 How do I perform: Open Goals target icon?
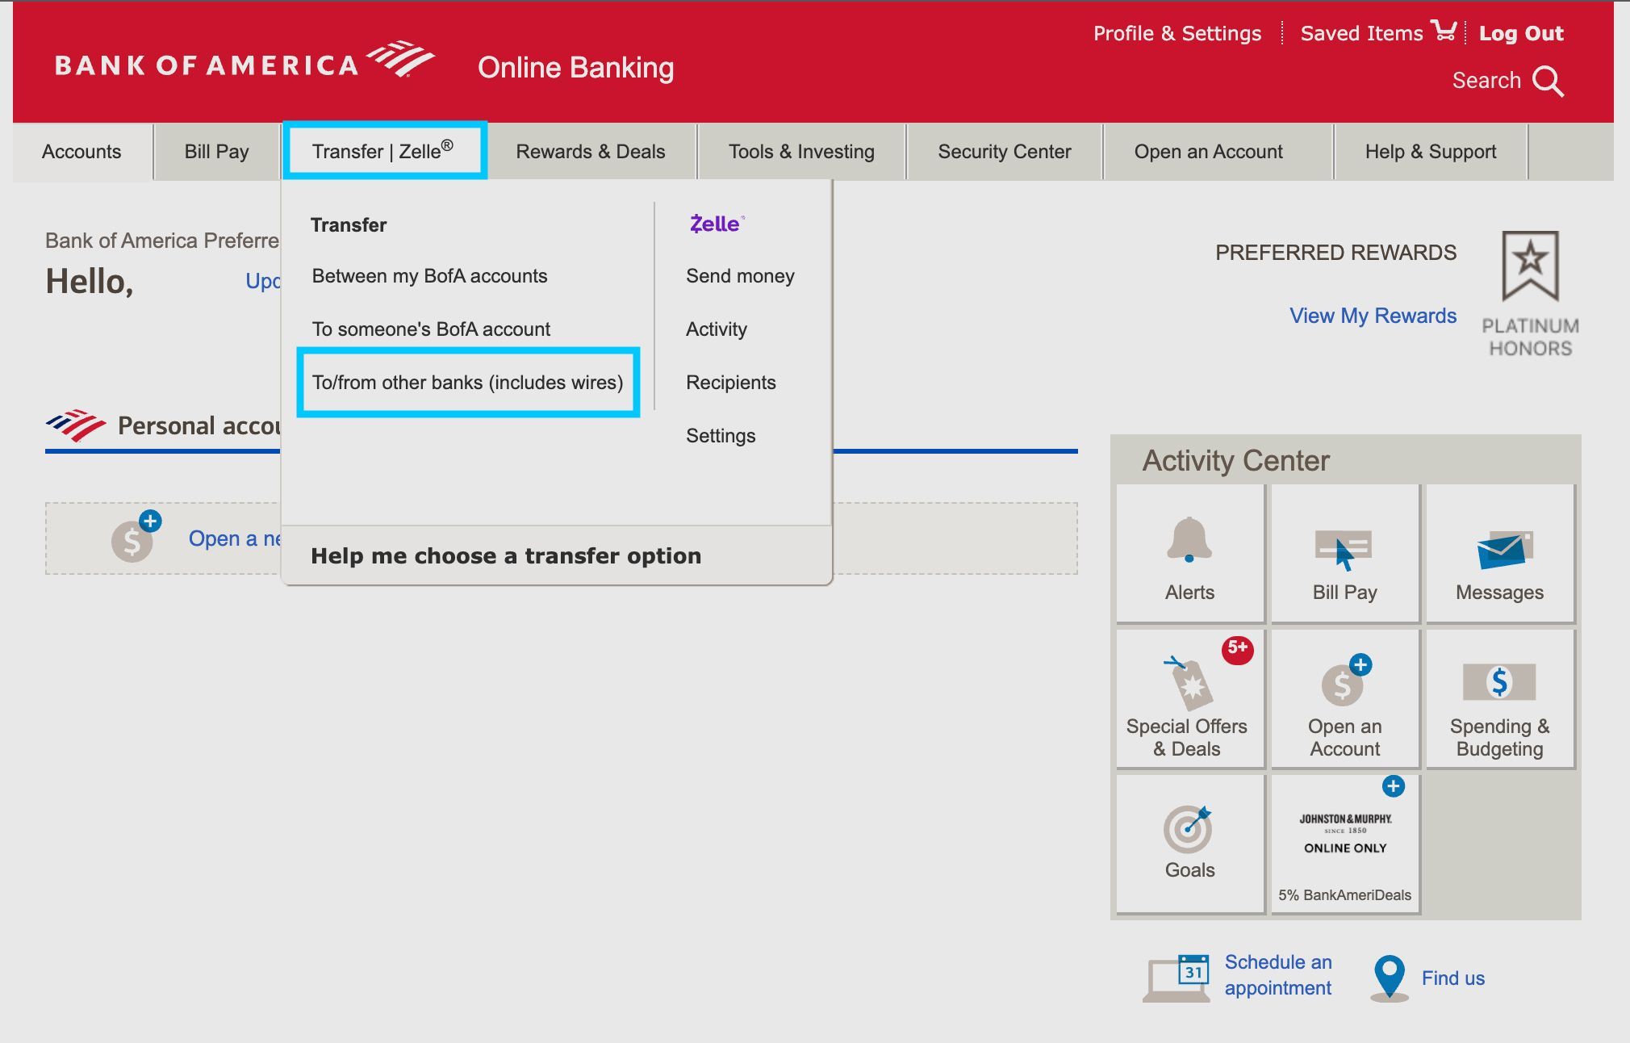1188,829
